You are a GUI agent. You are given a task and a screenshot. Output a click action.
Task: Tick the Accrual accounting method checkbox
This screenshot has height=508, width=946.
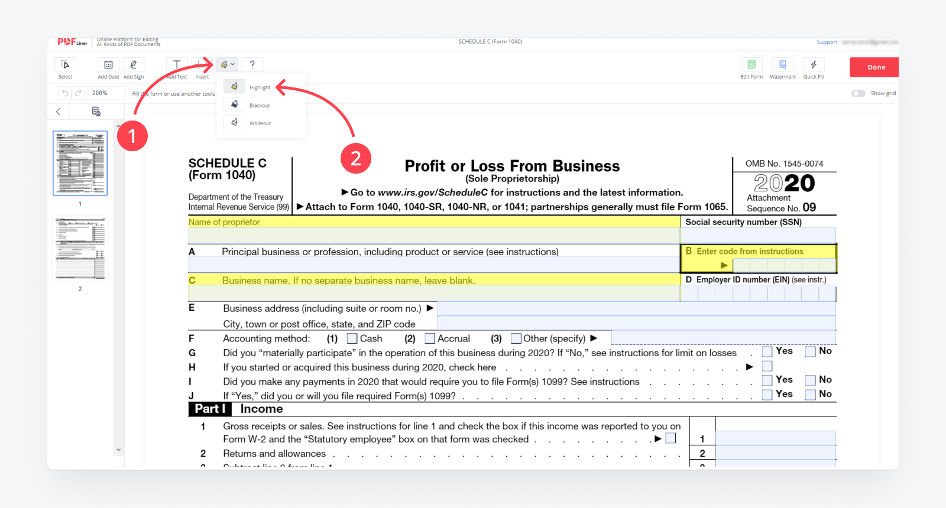(x=430, y=338)
